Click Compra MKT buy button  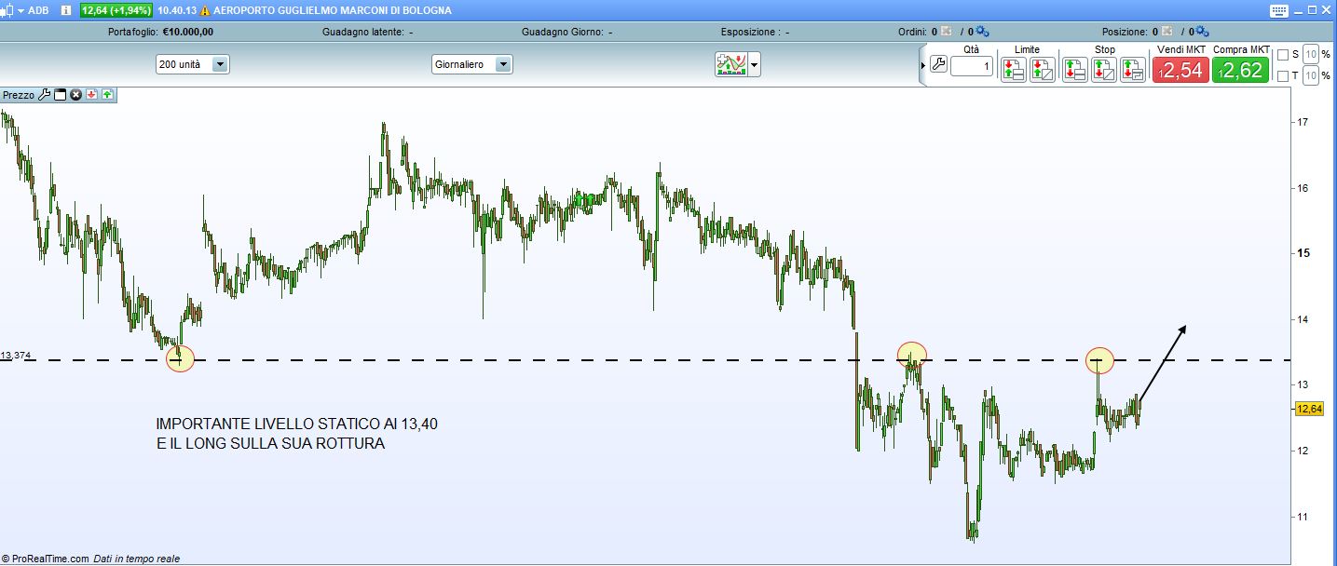(1240, 70)
